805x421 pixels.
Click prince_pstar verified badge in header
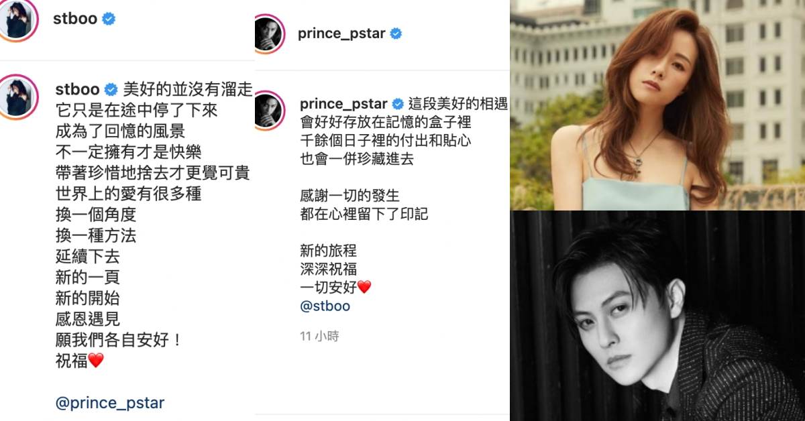pos(396,34)
